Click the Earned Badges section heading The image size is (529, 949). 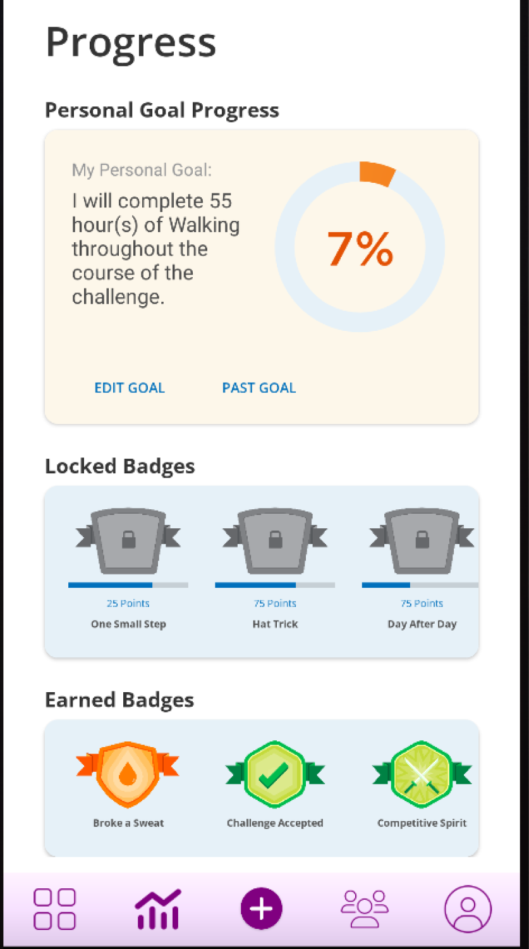tap(119, 700)
